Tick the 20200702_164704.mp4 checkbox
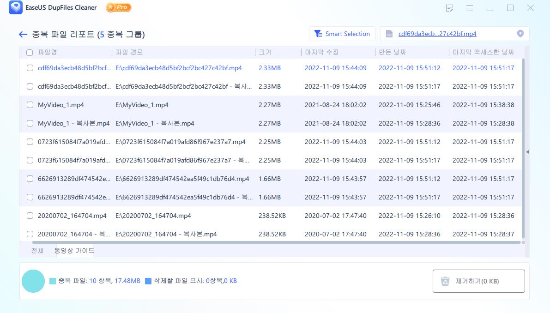This screenshot has width=550, height=313. 30,216
